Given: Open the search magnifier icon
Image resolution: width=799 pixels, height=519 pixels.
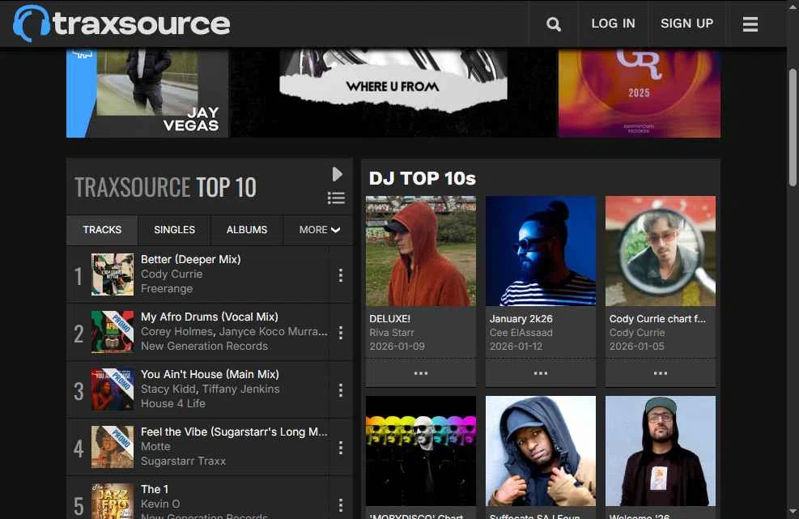Looking at the screenshot, I should (554, 24).
